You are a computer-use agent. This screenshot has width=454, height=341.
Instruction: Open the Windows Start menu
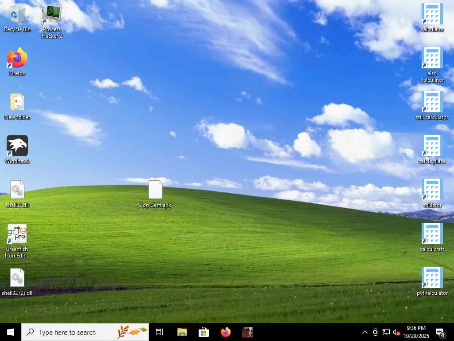11,332
